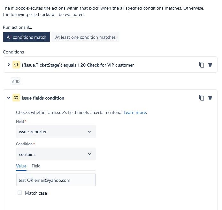222x210 pixels.
Task: Switch to the Field tab
Action: click(36, 166)
